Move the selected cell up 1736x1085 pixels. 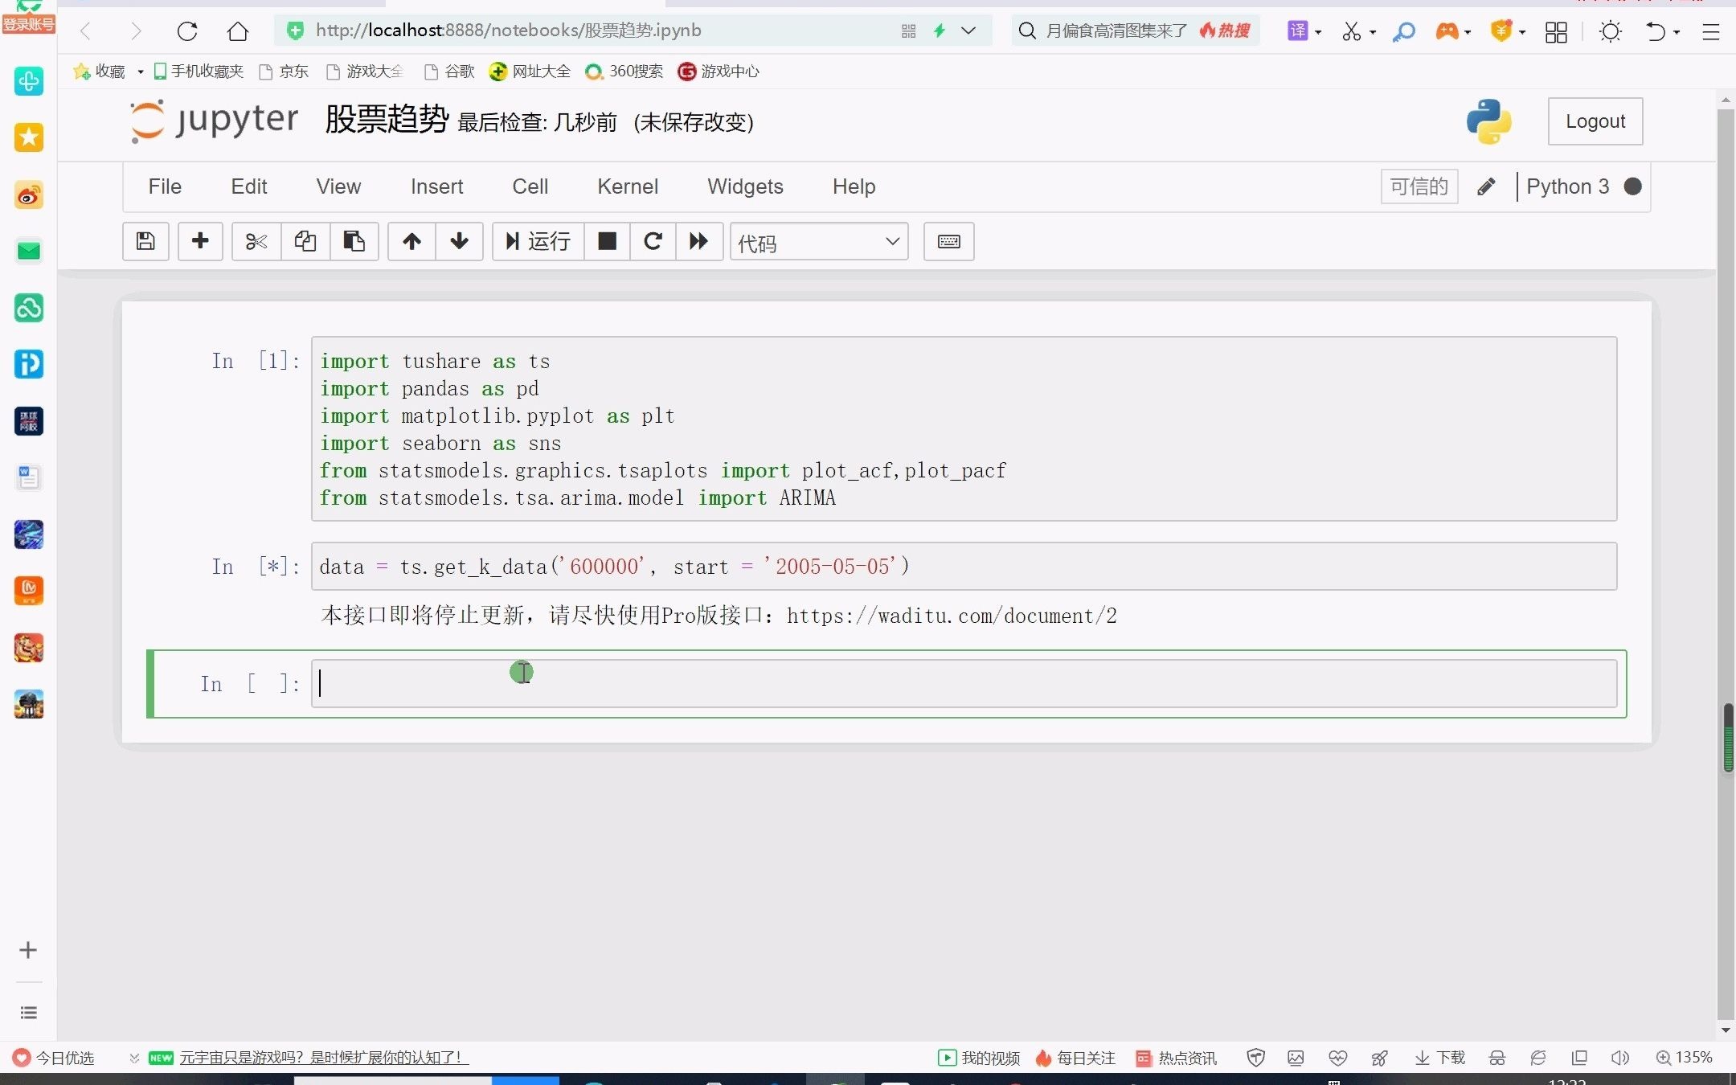411,242
